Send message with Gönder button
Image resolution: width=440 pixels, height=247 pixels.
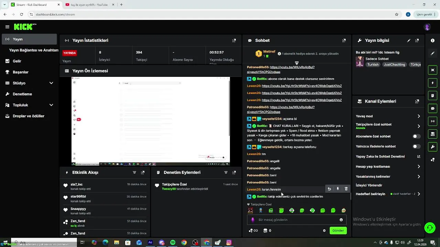tap(338, 231)
